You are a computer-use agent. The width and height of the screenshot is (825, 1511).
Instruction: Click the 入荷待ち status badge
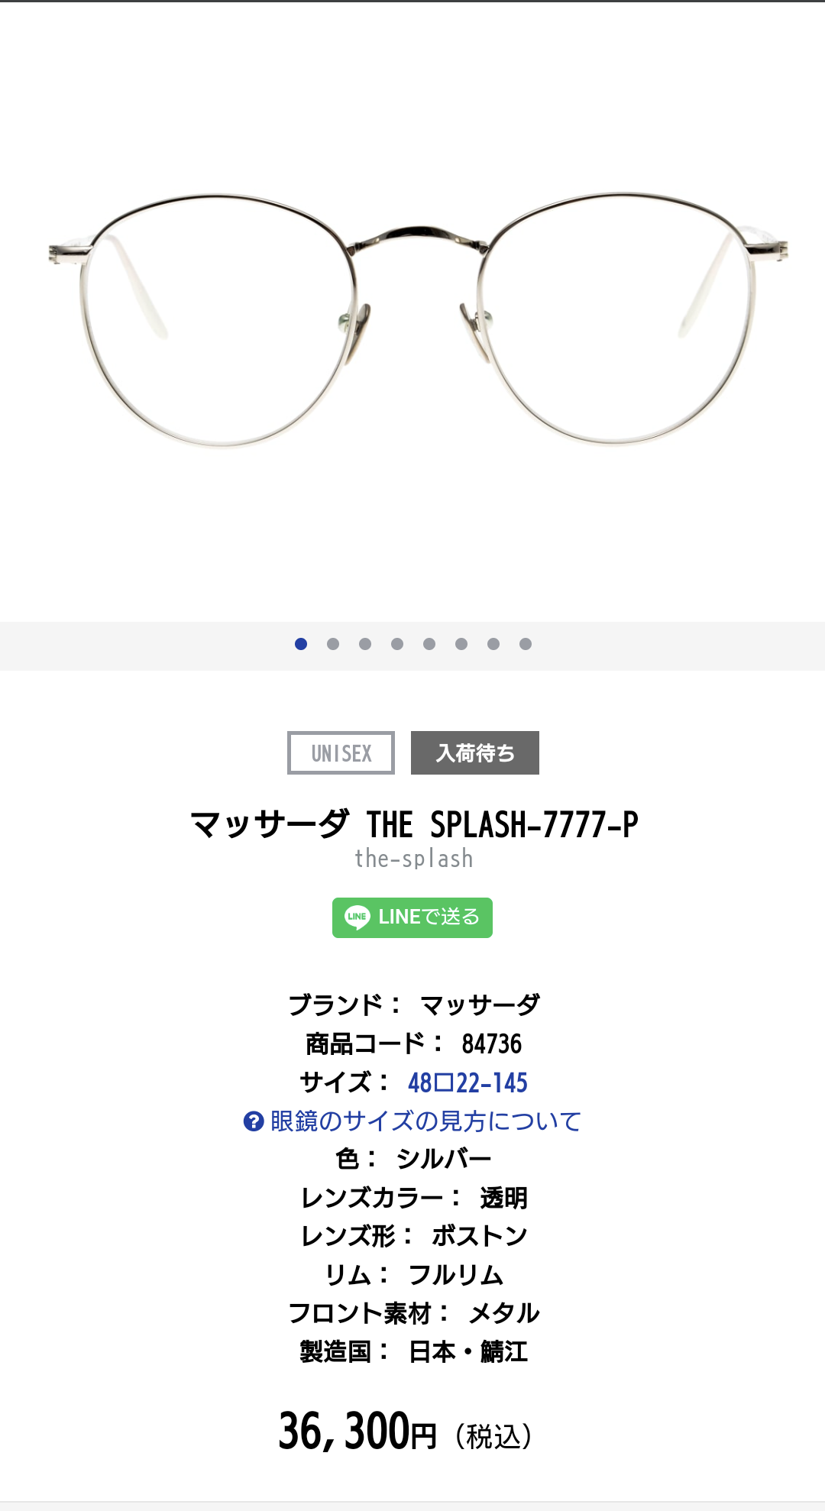click(475, 753)
